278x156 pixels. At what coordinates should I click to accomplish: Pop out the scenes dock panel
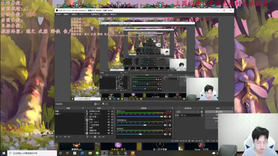pyautogui.click(x=83, y=108)
